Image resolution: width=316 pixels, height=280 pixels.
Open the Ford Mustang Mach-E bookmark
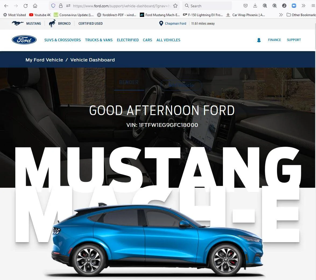tap(160, 15)
